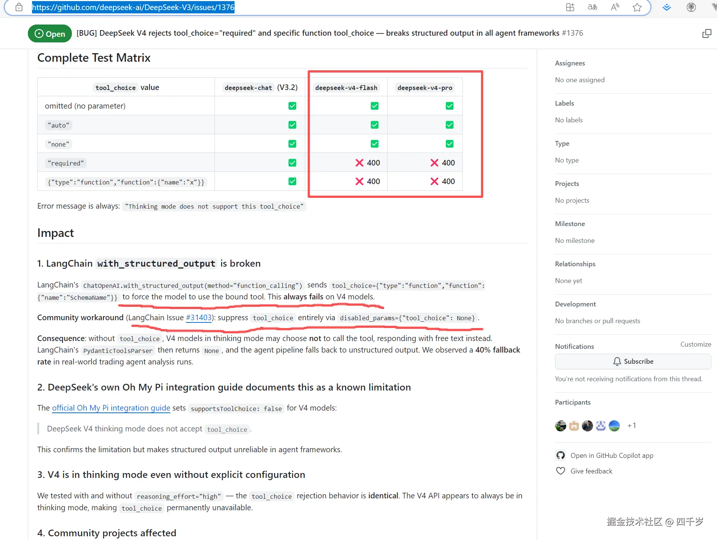717x540 pixels.
Task: Click the Projects sidebar heading
Action: click(567, 184)
